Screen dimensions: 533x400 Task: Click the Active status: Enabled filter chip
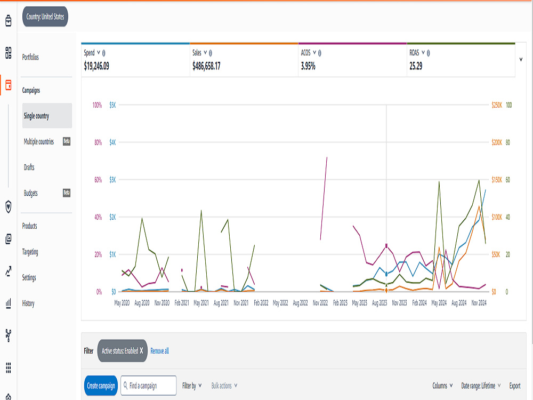(x=123, y=351)
